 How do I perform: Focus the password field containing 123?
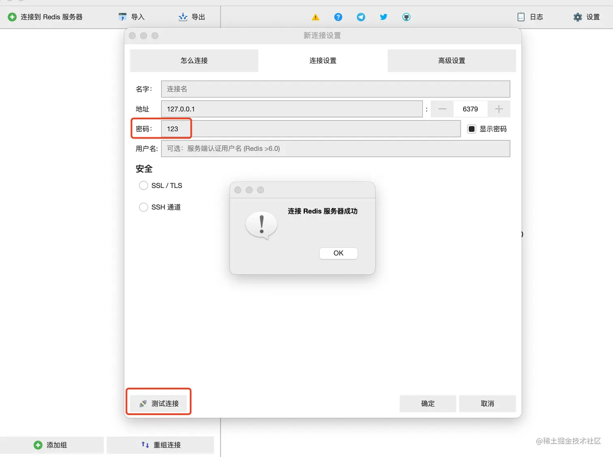click(311, 129)
